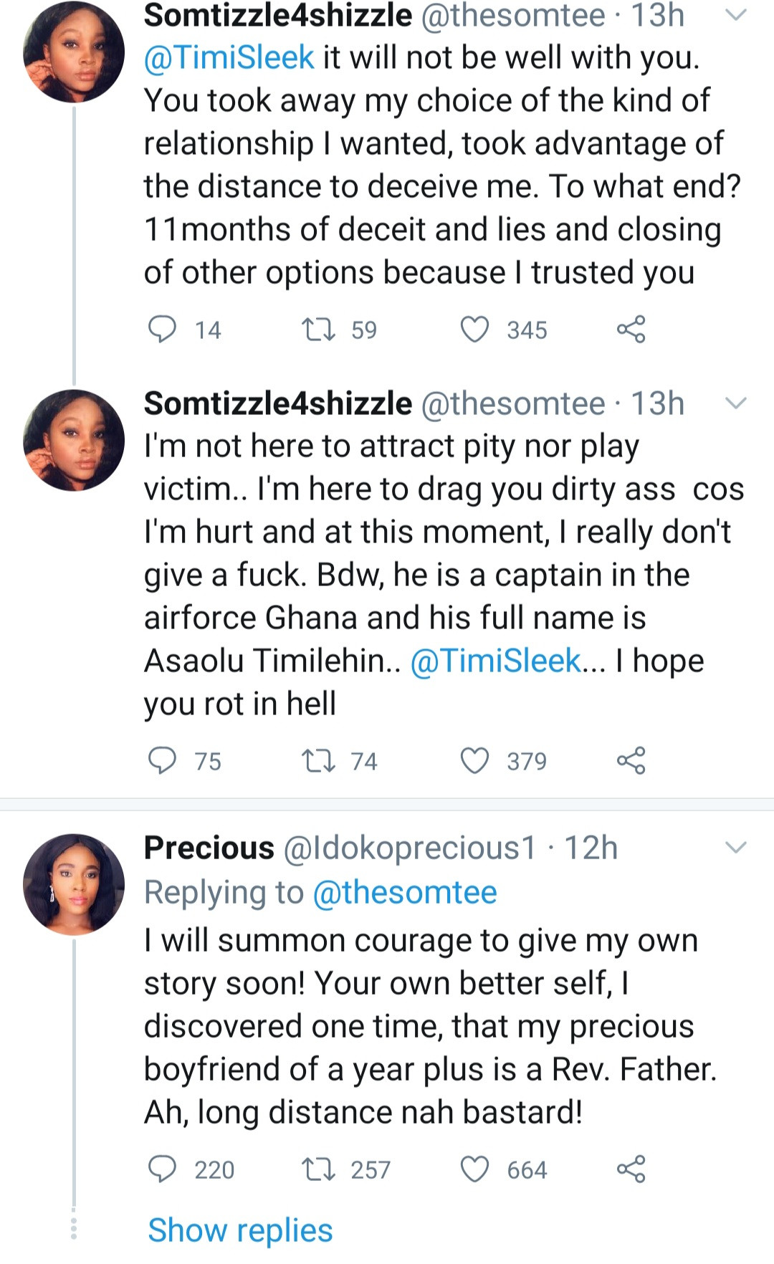The width and height of the screenshot is (774, 1264).
Task: Open the @thesomtee link in 'Replying to'
Action: [405, 893]
